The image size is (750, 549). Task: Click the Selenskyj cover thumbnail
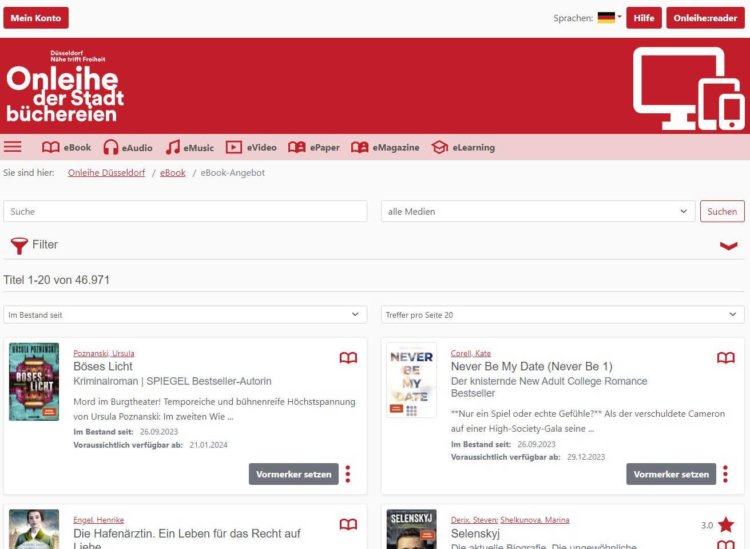pos(411,529)
